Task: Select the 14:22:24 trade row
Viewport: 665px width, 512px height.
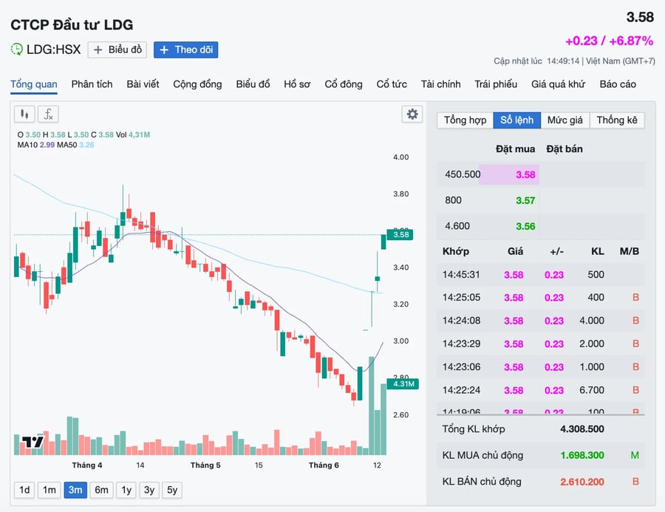Action: point(541,390)
